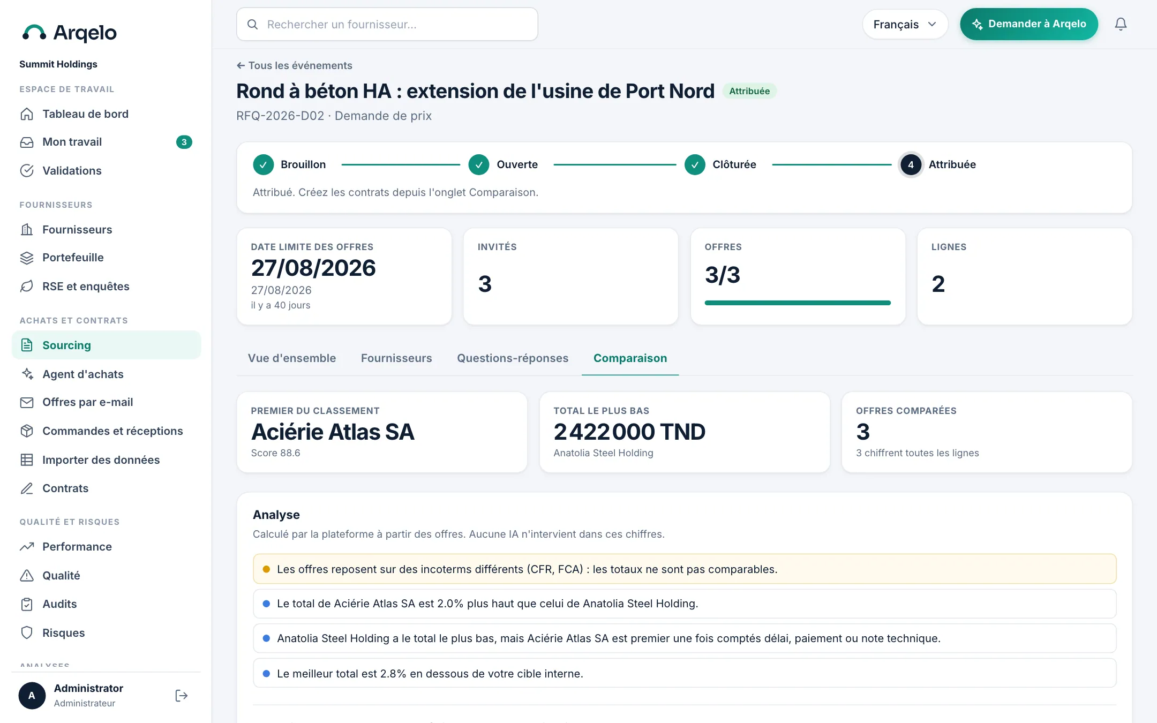Click the incoterms différents warning message

684,569
